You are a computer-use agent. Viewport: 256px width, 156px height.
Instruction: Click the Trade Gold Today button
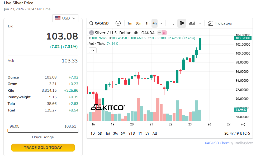point(43,148)
